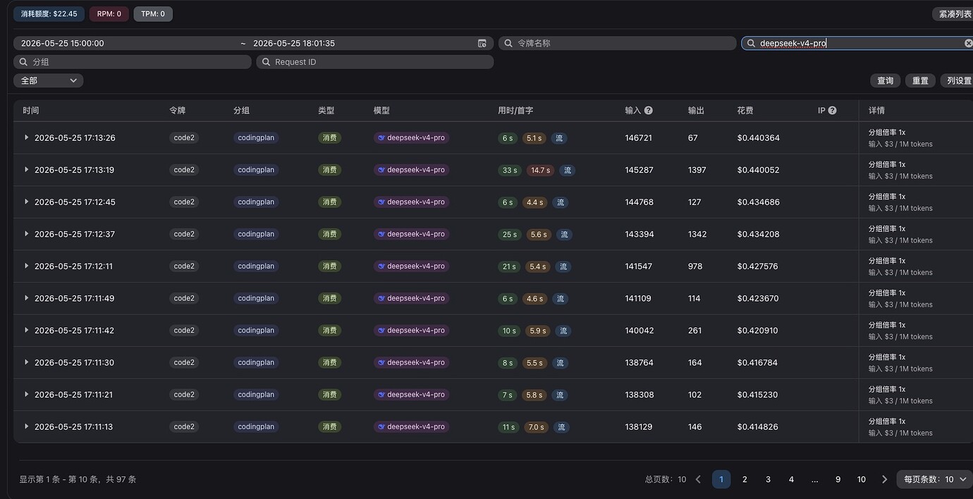Click the 25 s duration tag
Viewport: 973px width, 499px height.
510,235
